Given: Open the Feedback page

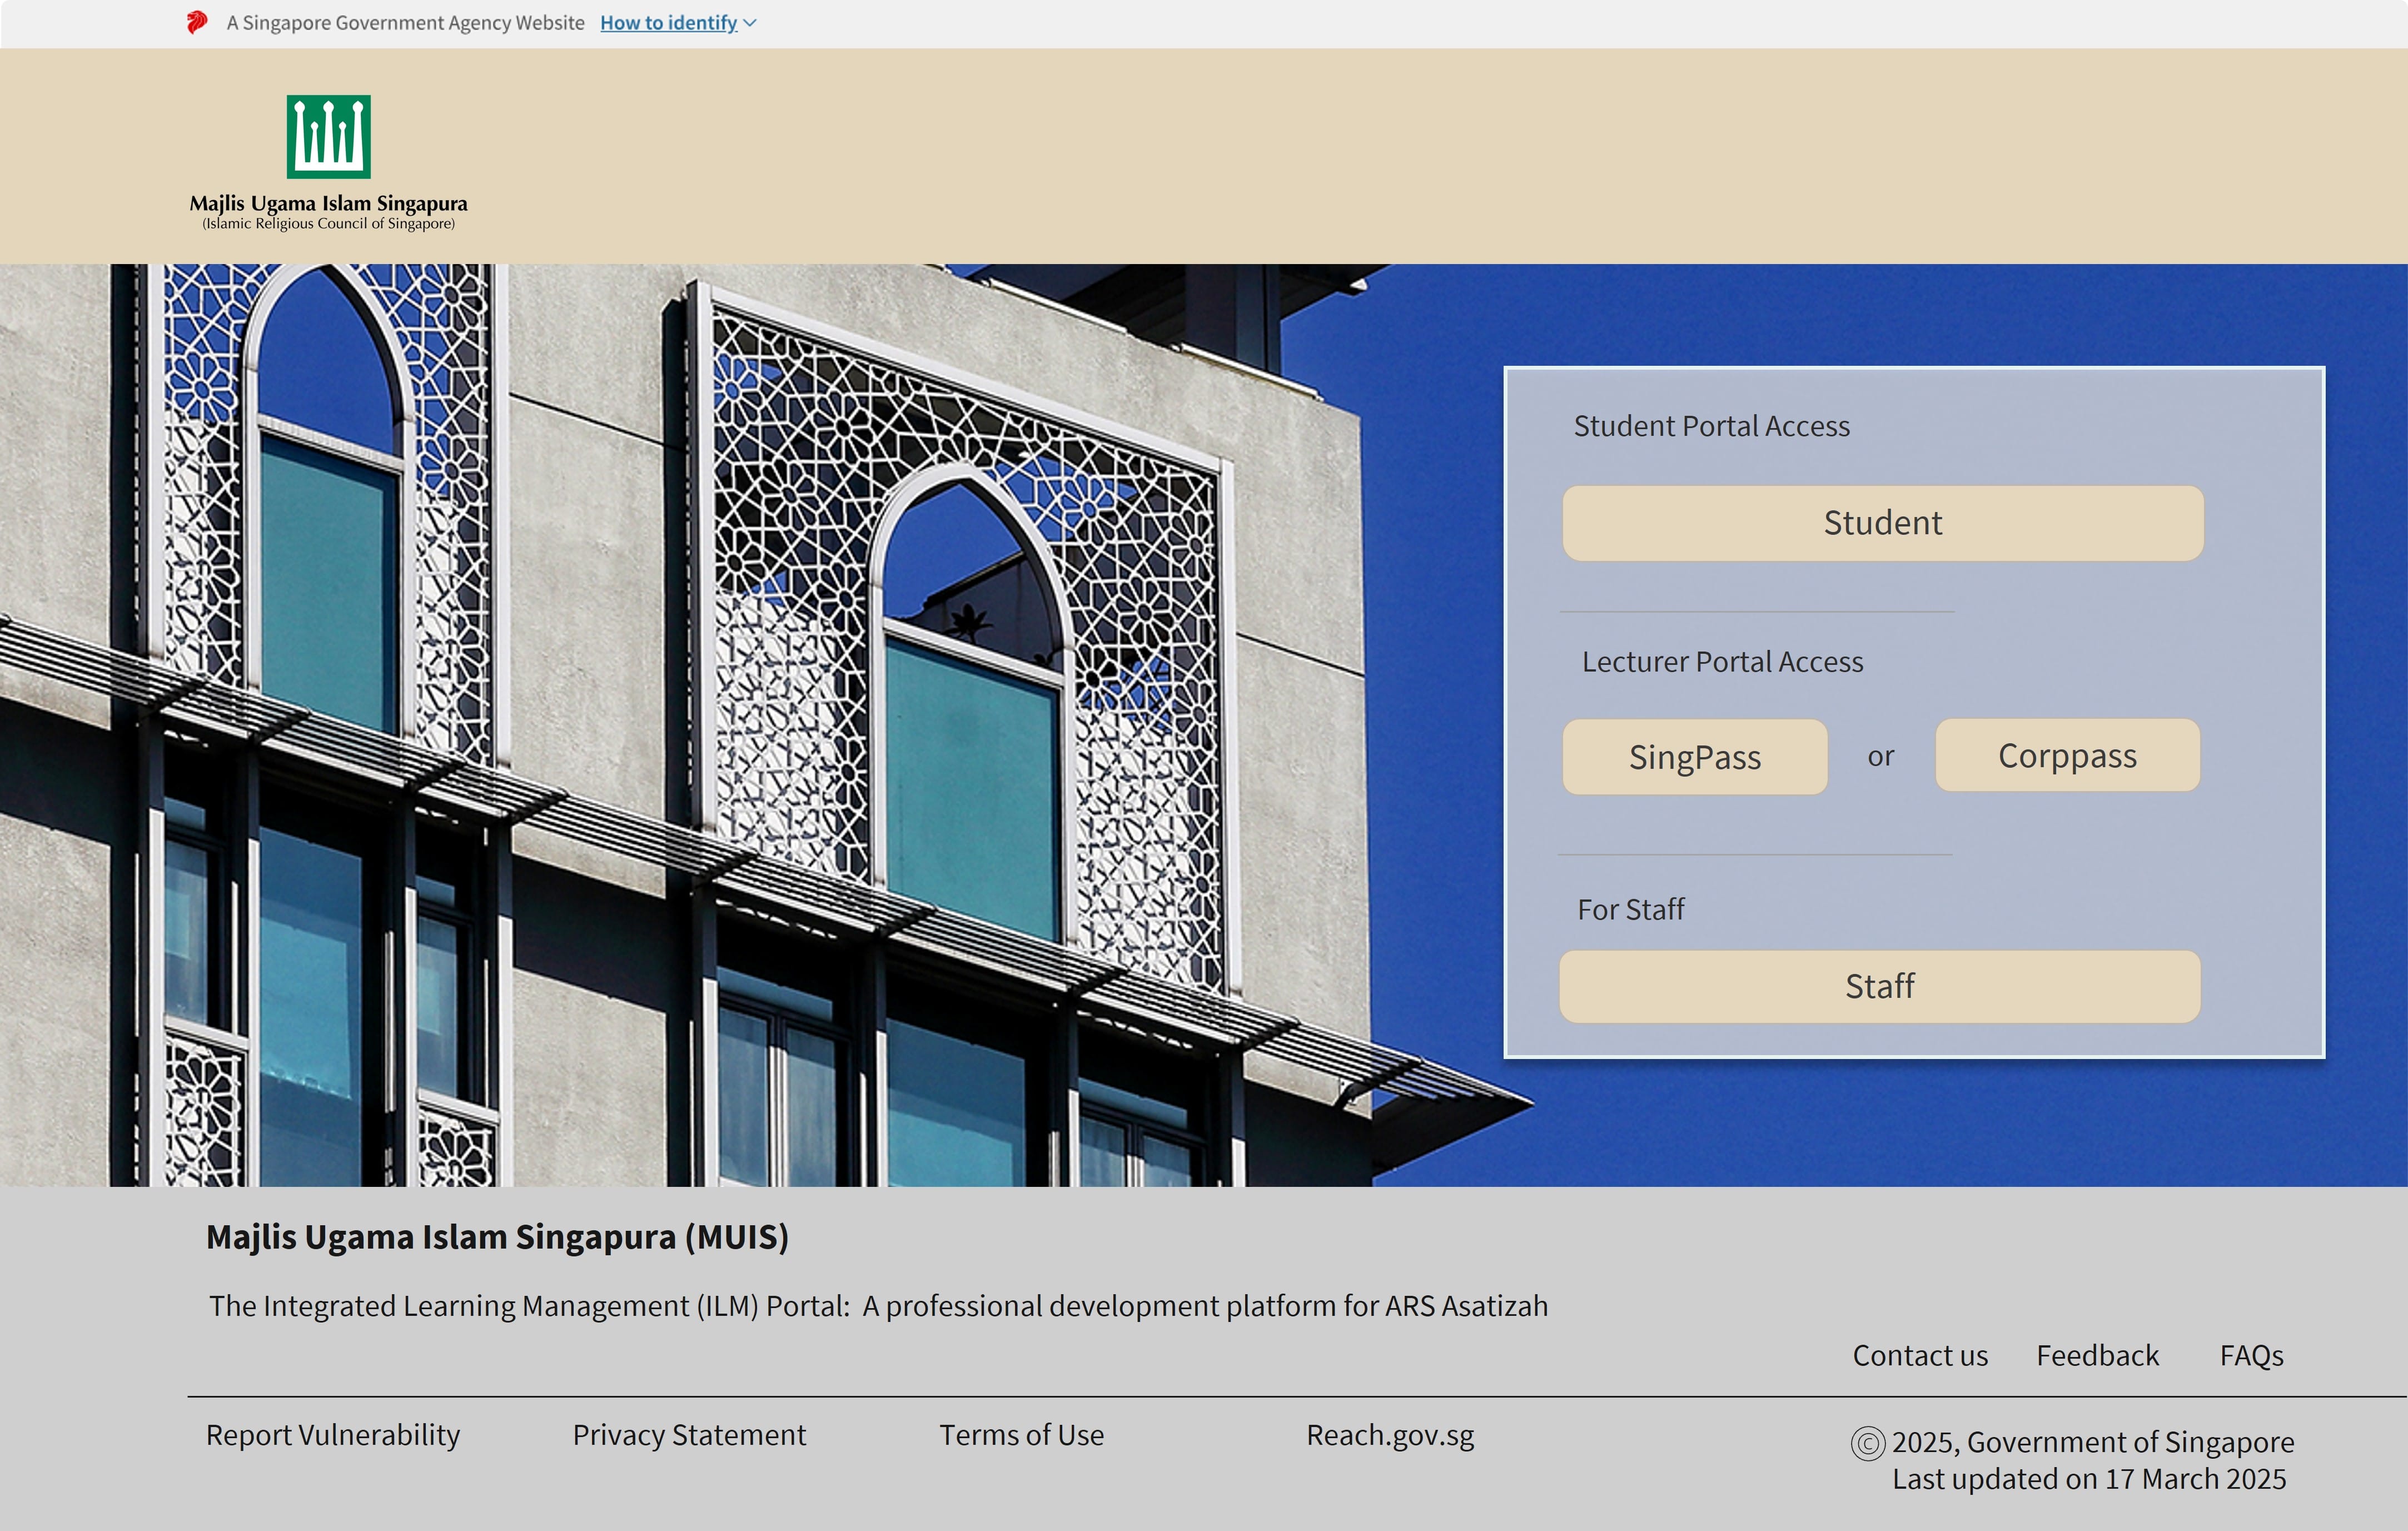Looking at the screenshot, I should click(x=2097, y=1355).
